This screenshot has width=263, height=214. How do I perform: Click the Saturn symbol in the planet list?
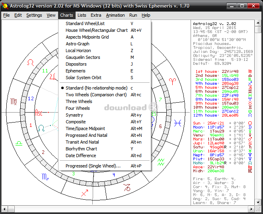pos(250,147)
